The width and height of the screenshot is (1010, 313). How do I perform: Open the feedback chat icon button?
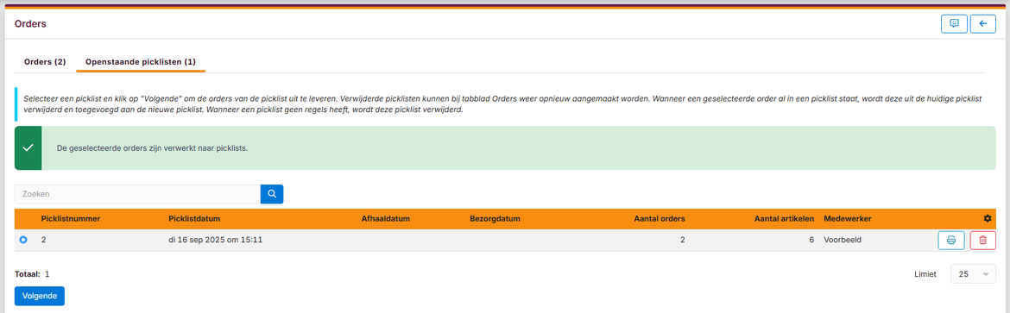(x=954, y=24)
